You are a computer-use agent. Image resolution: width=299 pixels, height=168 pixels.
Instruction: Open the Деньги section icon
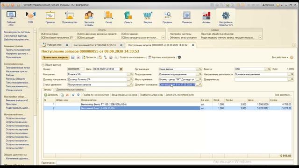128,18
